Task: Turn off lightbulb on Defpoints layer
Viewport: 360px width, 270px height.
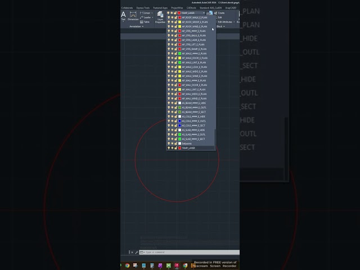Action: pyautogui.click(x=169, y=143)
